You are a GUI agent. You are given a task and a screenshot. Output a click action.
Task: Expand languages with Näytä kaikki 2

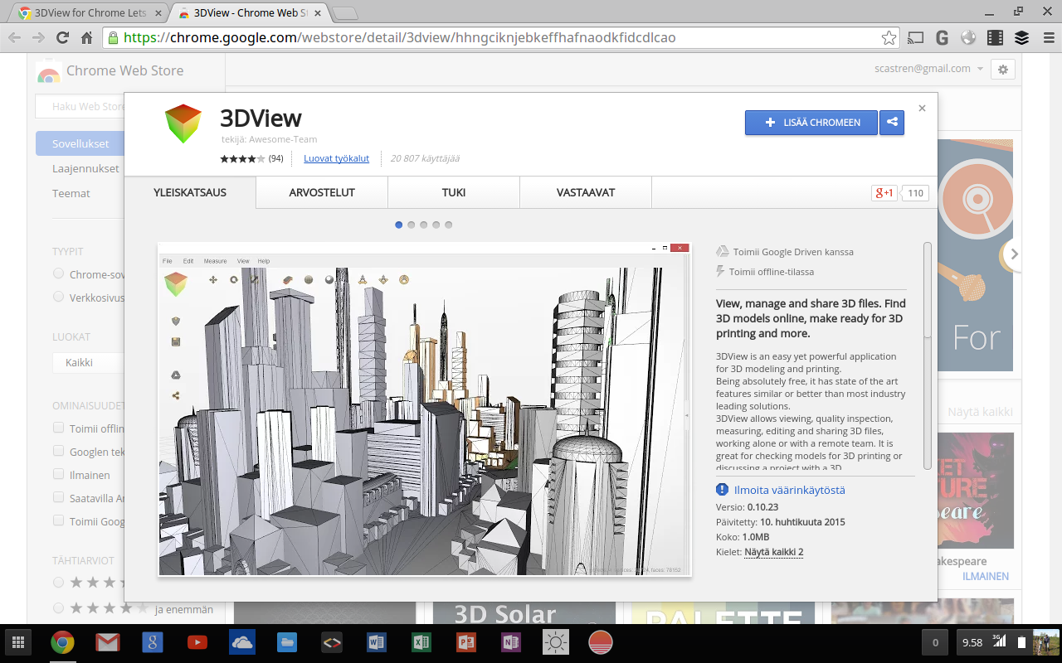(773, 552)
